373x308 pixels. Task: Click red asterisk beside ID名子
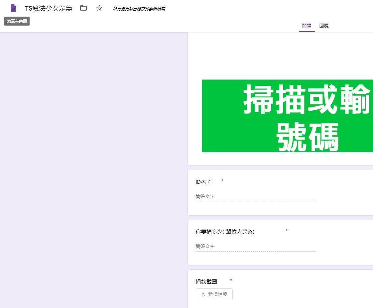pyautogui.click(x=222, y=181)
